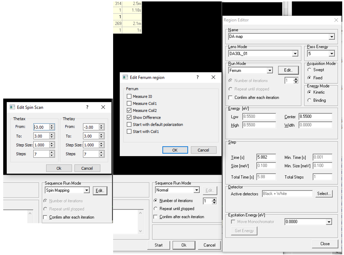
Task: Open the Ferrum Run Mode dropdown
Action: coord(270,71)
